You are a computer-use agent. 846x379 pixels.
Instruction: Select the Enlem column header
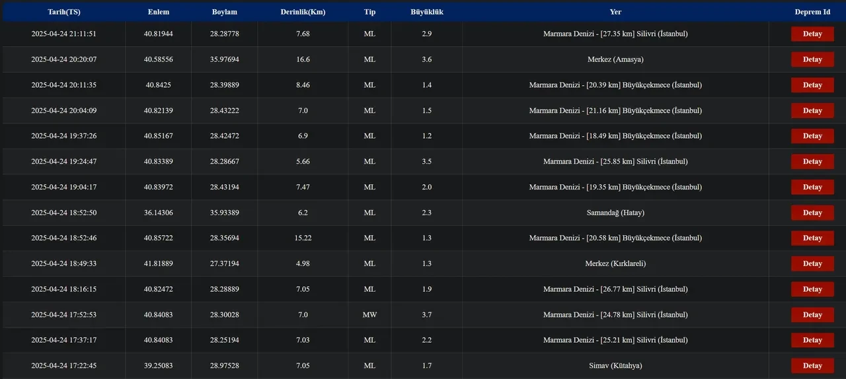(158, 12)
